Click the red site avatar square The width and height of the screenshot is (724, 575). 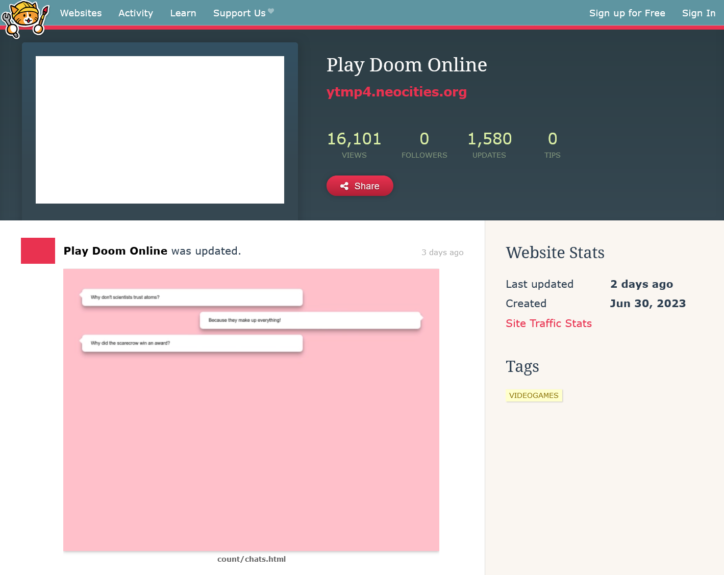point(38,251)
